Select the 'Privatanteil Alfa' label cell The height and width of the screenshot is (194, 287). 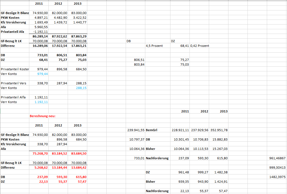click(13, 97)
